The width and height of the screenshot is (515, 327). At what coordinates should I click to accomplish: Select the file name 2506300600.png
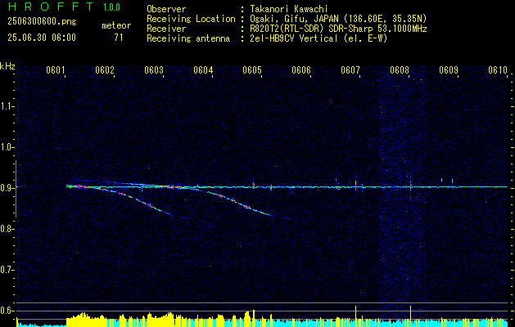[42, 21]
